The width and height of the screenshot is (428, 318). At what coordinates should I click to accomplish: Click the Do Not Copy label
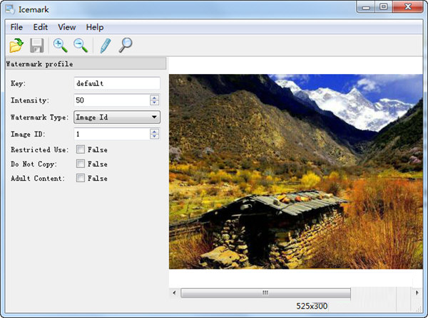[34, 164]
